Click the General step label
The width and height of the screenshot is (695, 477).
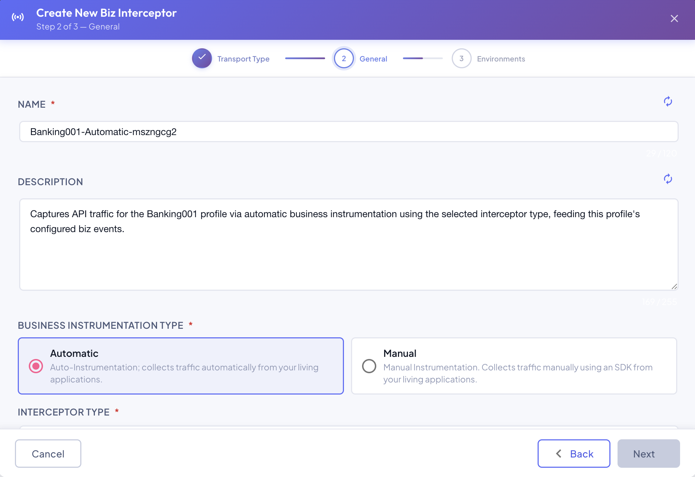373,59
